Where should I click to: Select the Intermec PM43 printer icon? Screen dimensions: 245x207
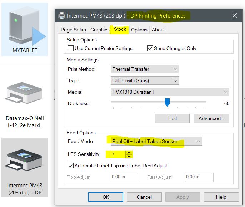25,161
